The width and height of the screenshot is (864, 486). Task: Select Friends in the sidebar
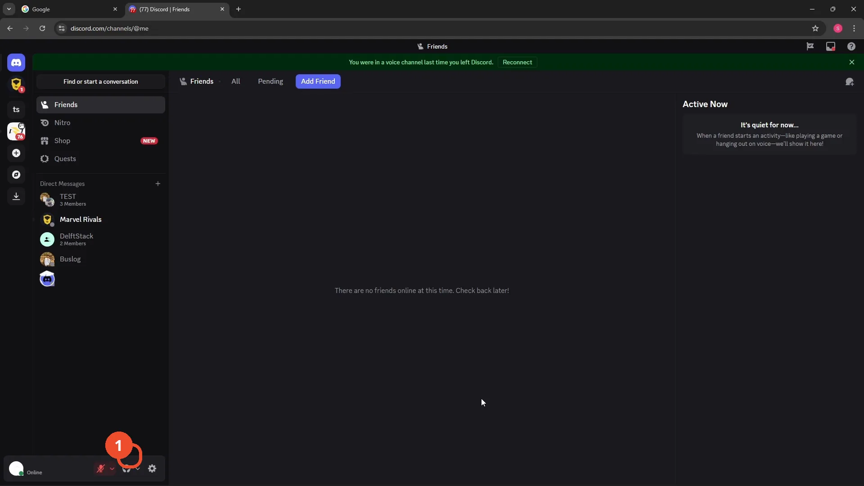[101, 105]
